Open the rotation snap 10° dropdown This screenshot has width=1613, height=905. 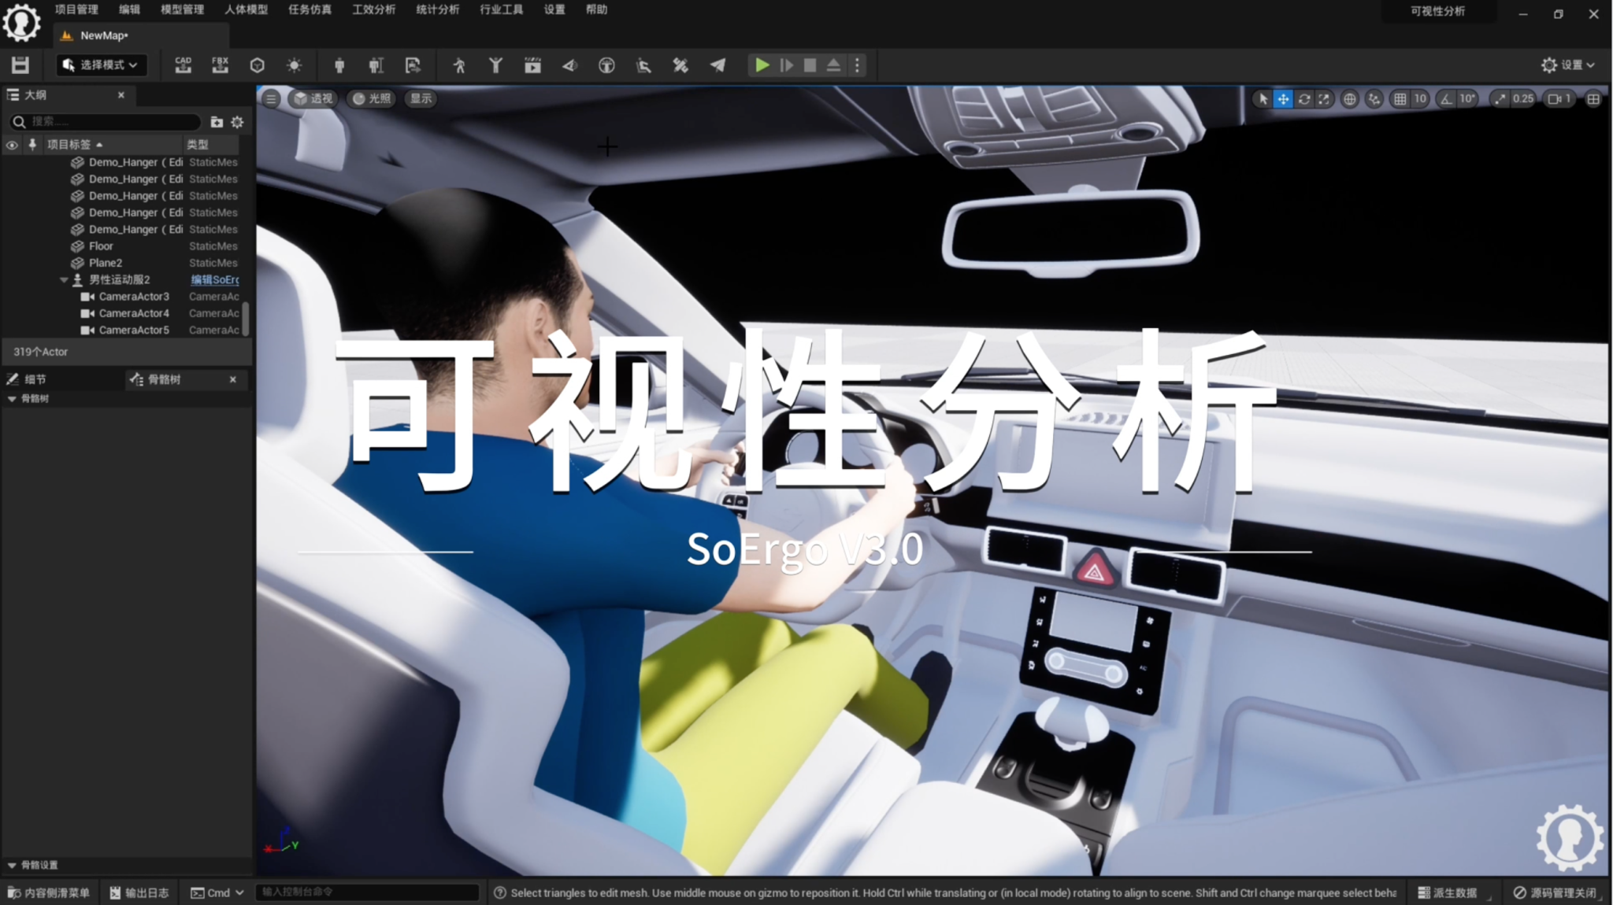click(1467, 98)
